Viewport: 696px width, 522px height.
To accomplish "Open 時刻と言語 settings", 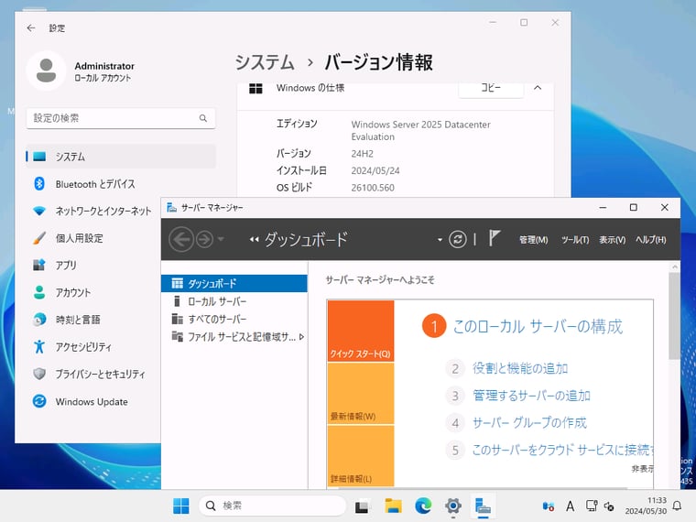I will pyautogui.click(x=92, y=320).
